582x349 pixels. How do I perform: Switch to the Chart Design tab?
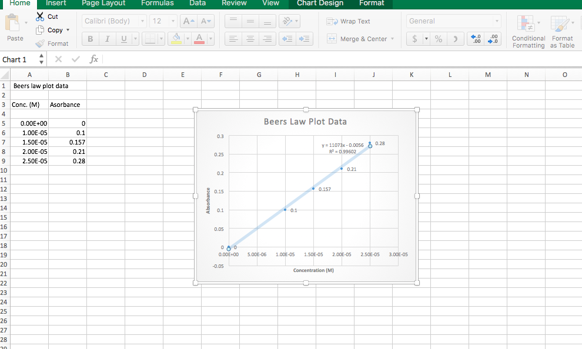coord(320,4)
